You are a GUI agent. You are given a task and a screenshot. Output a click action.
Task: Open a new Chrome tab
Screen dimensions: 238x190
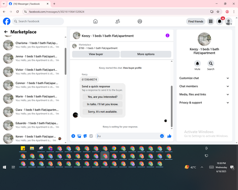(x=54, y=4)
